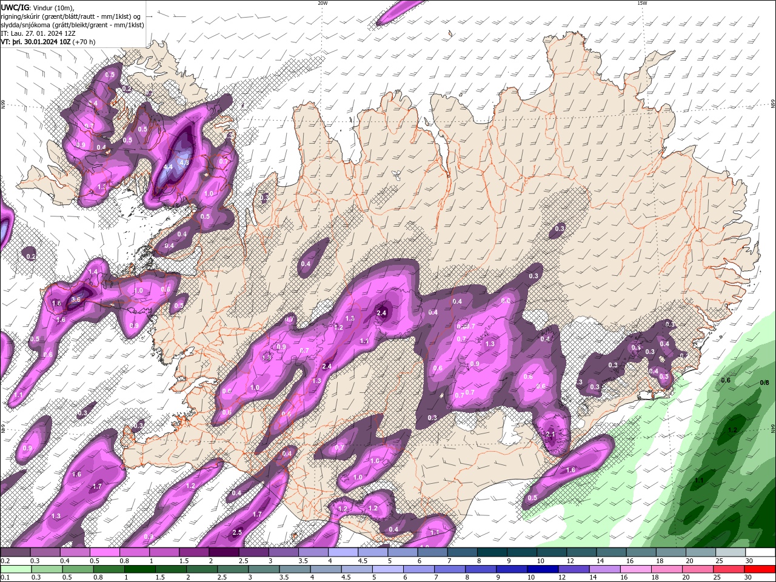Click the 'rigning/skúrir' legend description line
Viewport: 776px width, 582px height.
(x=71, y=16)
